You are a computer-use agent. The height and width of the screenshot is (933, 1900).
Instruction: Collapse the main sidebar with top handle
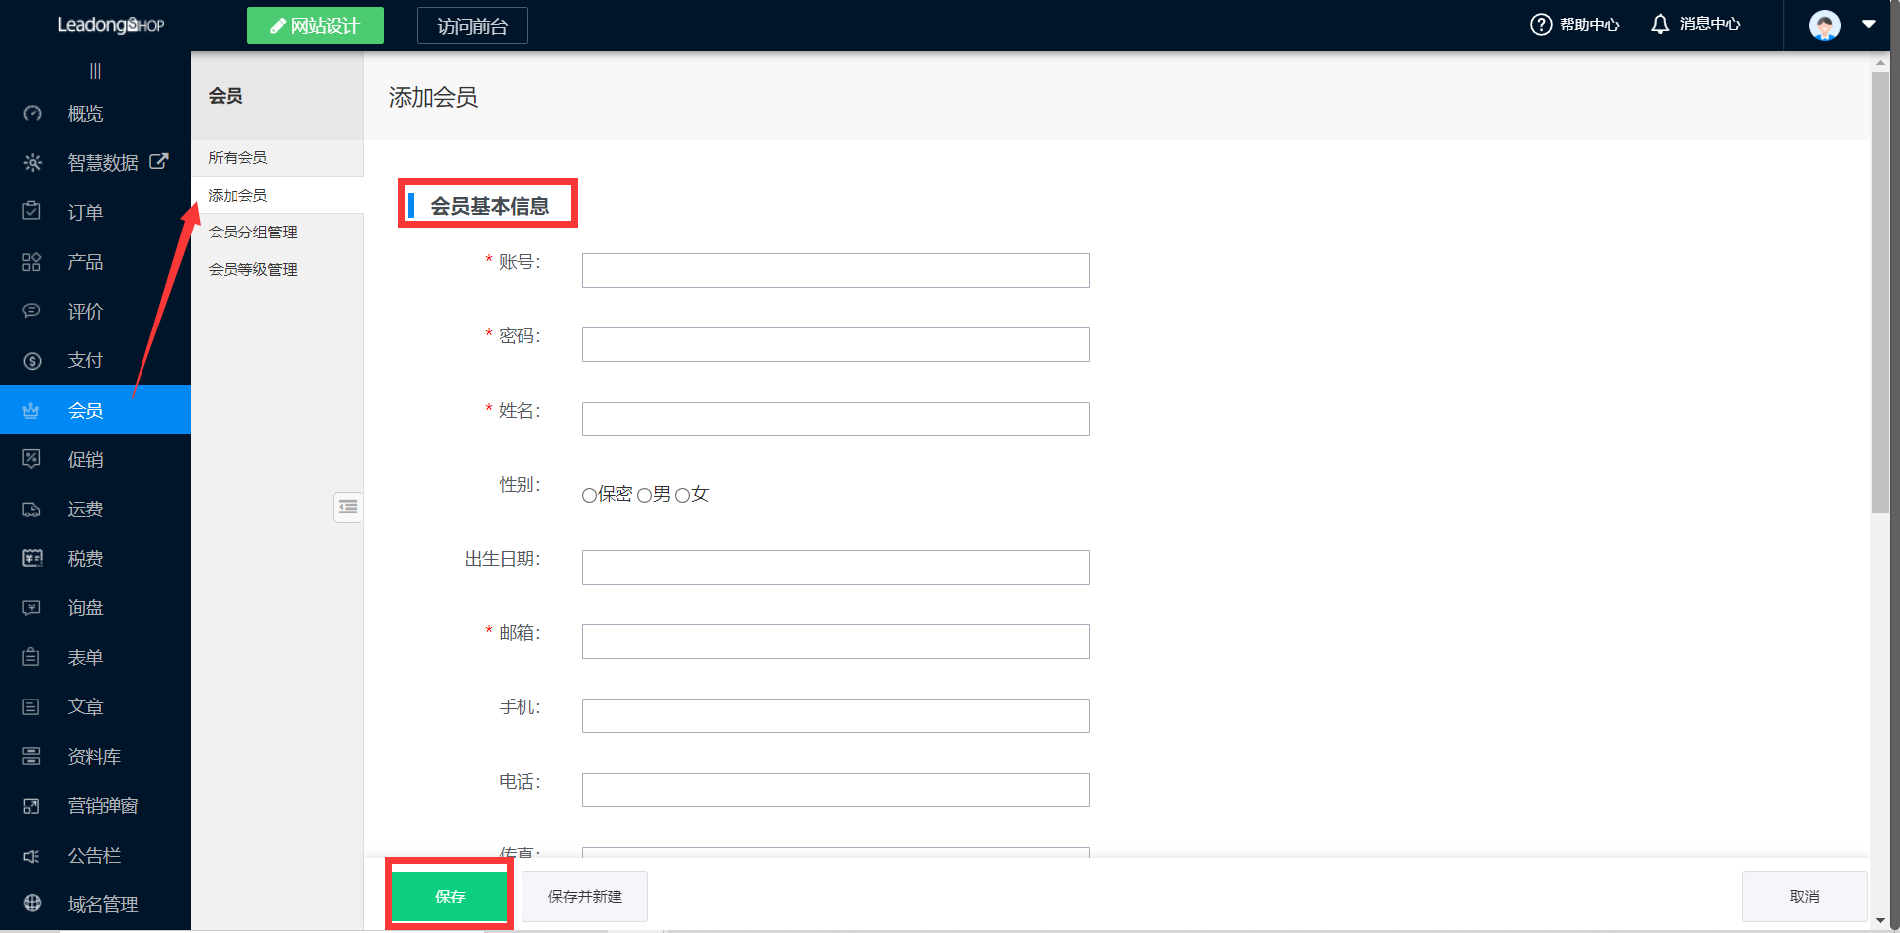(x=95, y=71)
